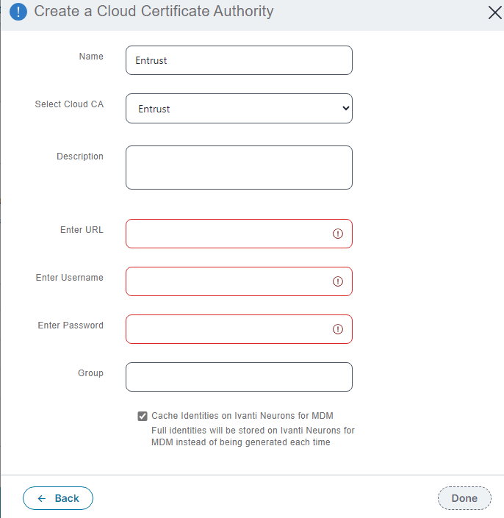The width and height of the screenshot is (504, 518).
Task: Click the Group input field
Action: point(239,377)
